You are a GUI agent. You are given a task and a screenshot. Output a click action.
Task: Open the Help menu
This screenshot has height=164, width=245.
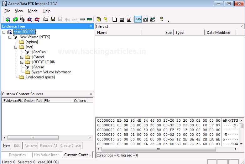pos(46,11)
